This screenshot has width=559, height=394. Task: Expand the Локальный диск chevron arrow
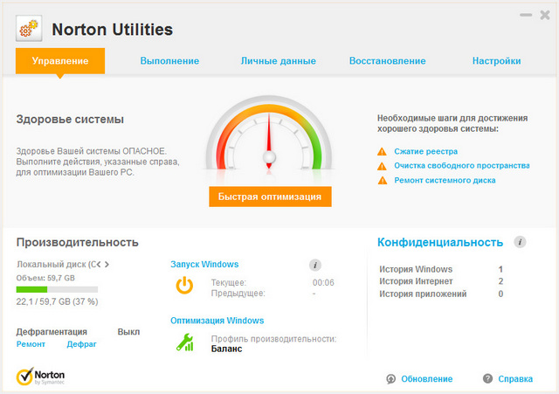coord(107,264)
